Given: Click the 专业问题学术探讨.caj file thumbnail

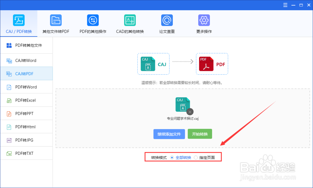Looking at the screenshot, I should point(183,103).
